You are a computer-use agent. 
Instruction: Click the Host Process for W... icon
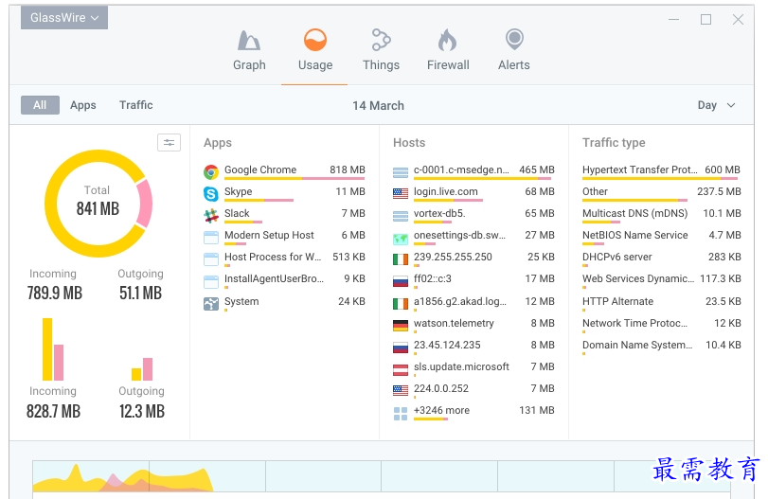point(211,259)
